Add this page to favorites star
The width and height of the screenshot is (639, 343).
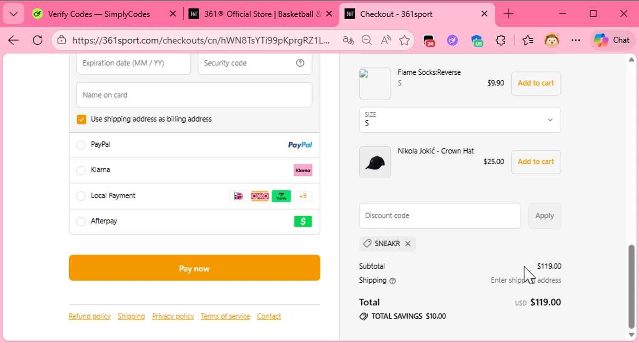pos(404,40)
